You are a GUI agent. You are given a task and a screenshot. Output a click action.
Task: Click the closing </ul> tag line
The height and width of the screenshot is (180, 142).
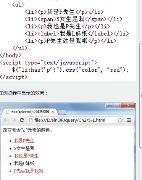tap(20, 48)
